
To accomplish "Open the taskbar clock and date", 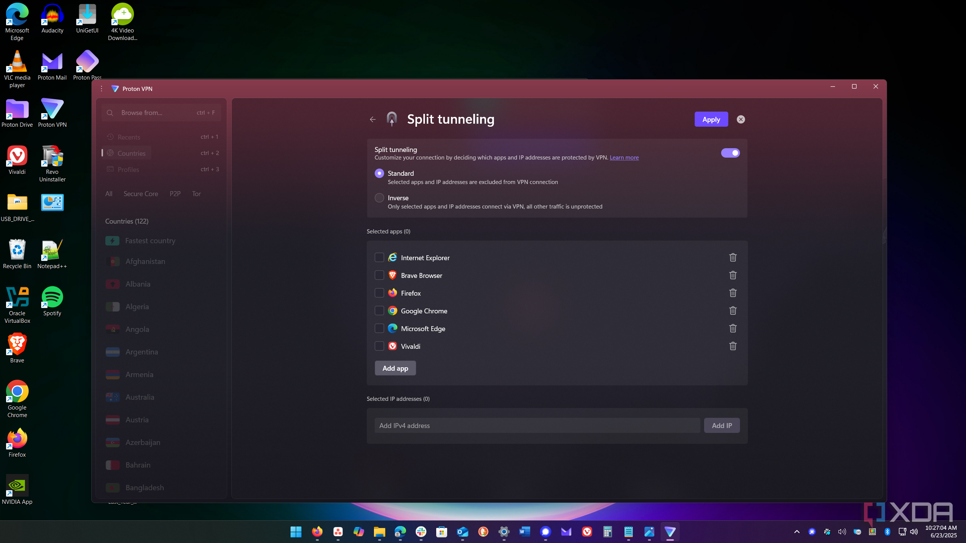I will tap(941, 532).
